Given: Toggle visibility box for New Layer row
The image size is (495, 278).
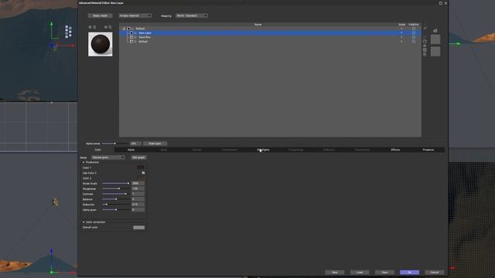Looking at the screenshot, I should pyautogui.click(x=414, y=32).
